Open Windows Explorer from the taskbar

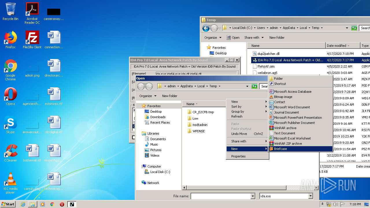pos(33,204)
